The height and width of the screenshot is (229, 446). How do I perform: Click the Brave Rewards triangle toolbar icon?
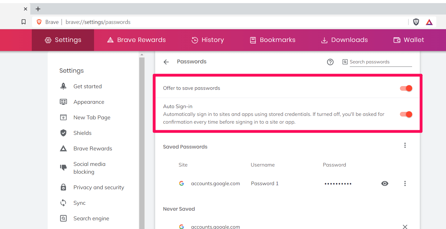click(429, 22)
